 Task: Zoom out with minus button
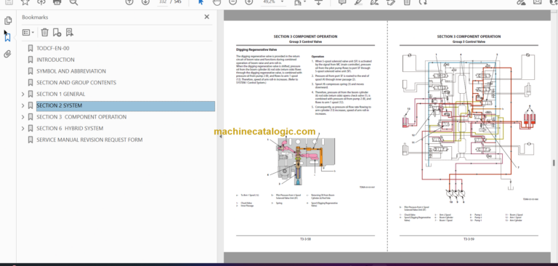232,1
